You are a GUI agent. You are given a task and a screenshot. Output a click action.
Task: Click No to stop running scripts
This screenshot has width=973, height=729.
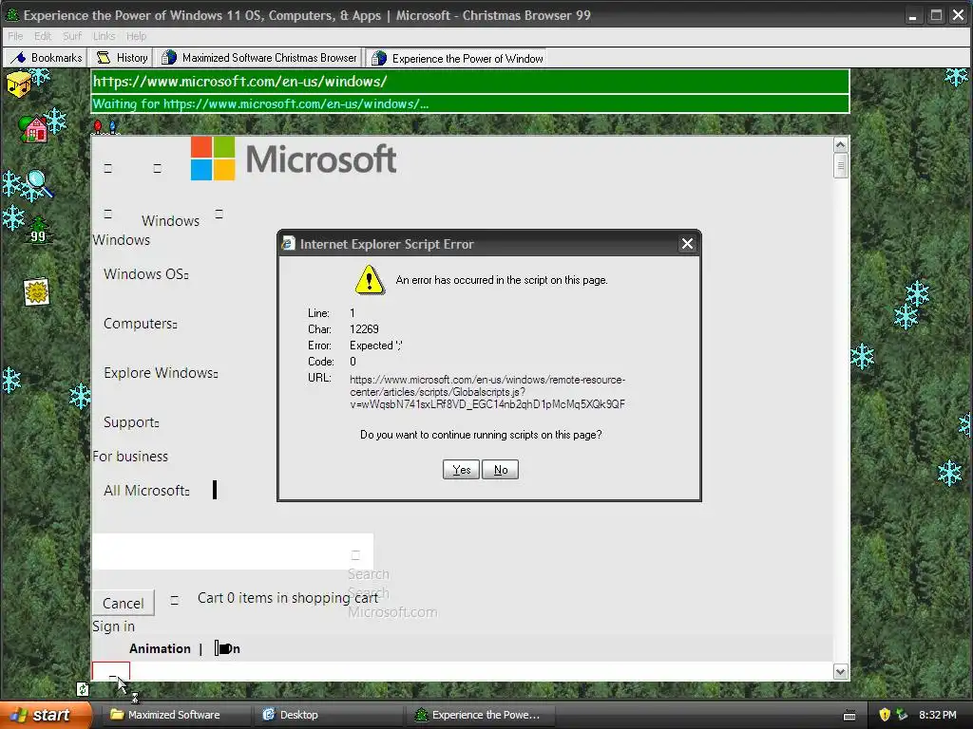(x=500, y=470)
